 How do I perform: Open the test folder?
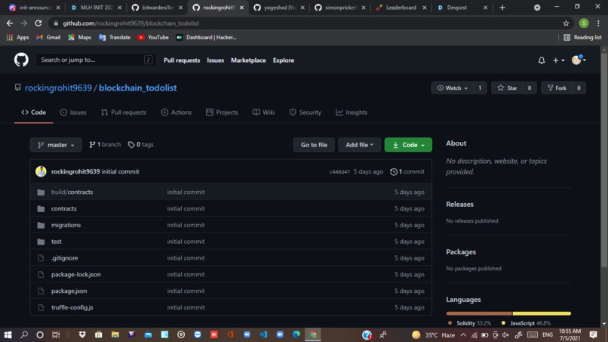(57, 242)
